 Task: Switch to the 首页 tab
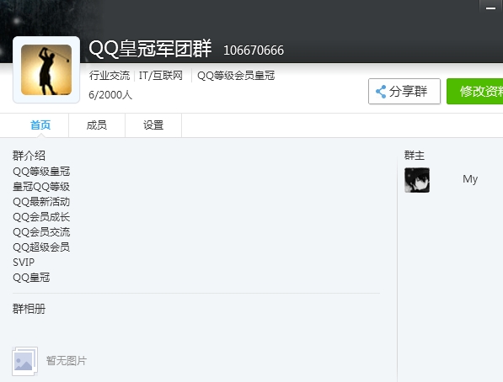(x=40, y=125)
